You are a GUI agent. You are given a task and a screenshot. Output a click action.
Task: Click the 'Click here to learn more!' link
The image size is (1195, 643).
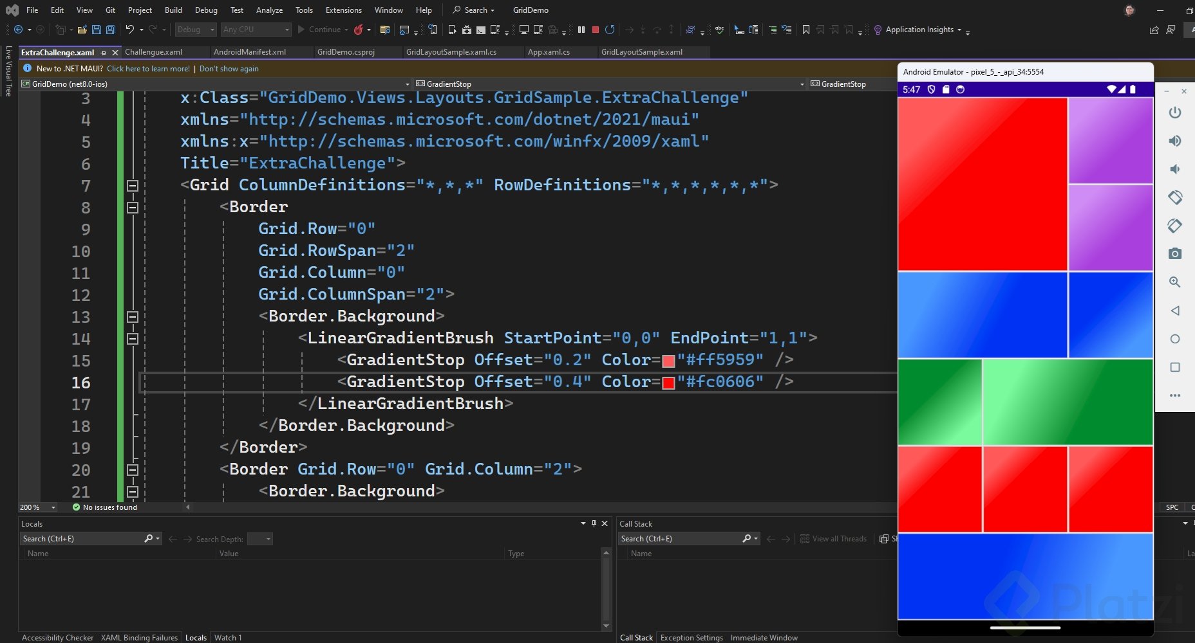[x=148, y=69]
